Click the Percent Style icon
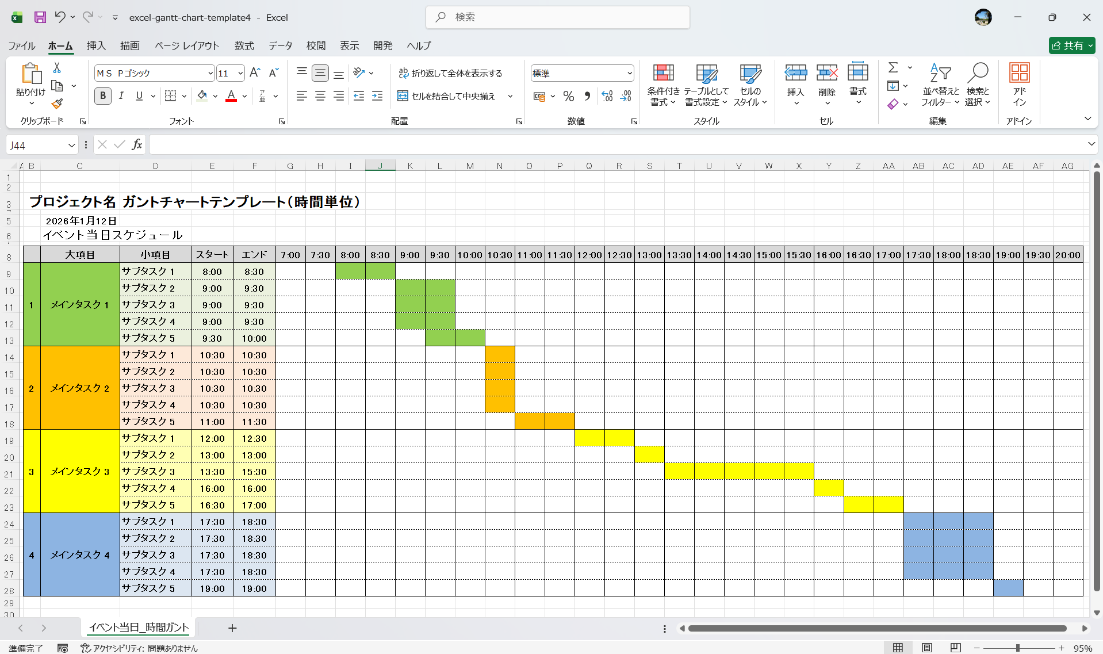The width and height of the screenshot is (1103, 654). 569,97
